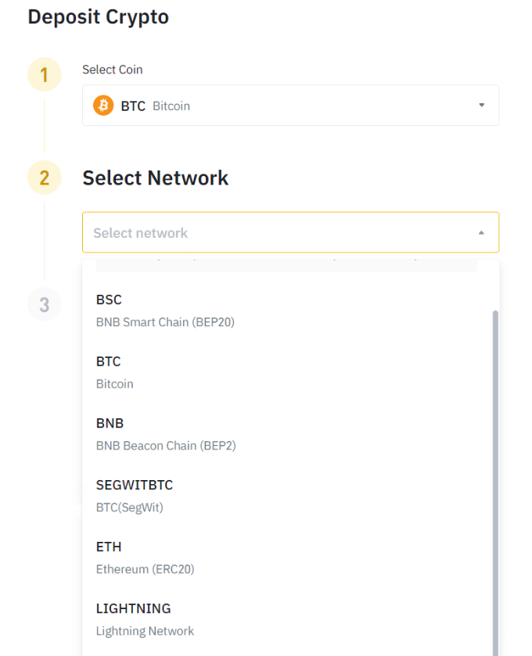Select BTC(SegWit) network description
Image resolution: width=532 pixels, height=656 pixels.
tap(130, 507)
